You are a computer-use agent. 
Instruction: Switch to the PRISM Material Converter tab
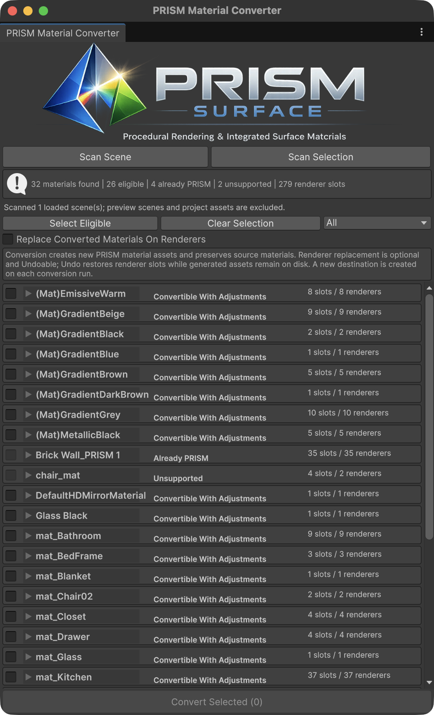(63, 33)
